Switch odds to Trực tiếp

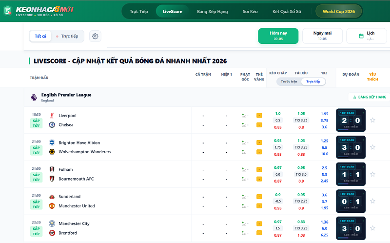pyautogui.click(x=313, y=81)
